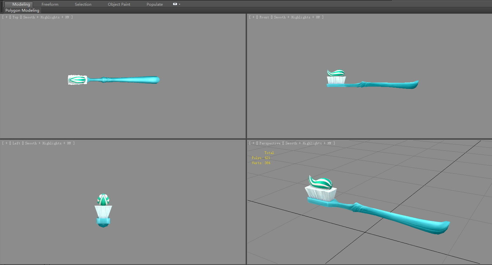
Task: Go to the Object Paint tab
Action: (x=119, y=4)
